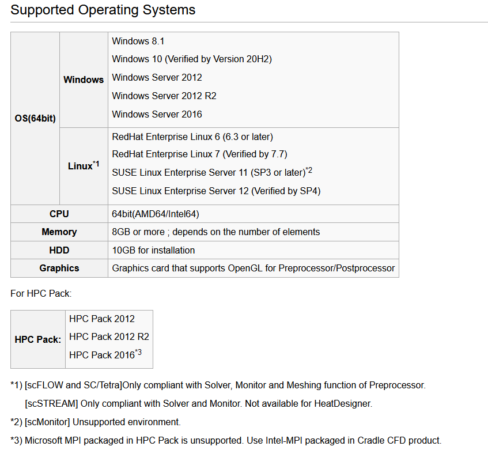The height and width of the screenshot is (454, 488).
Task: Click the 'Linux*1' header cell
Action: (x=84, y=166)
